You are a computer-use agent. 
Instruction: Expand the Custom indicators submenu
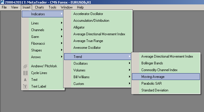click(98, 84)
